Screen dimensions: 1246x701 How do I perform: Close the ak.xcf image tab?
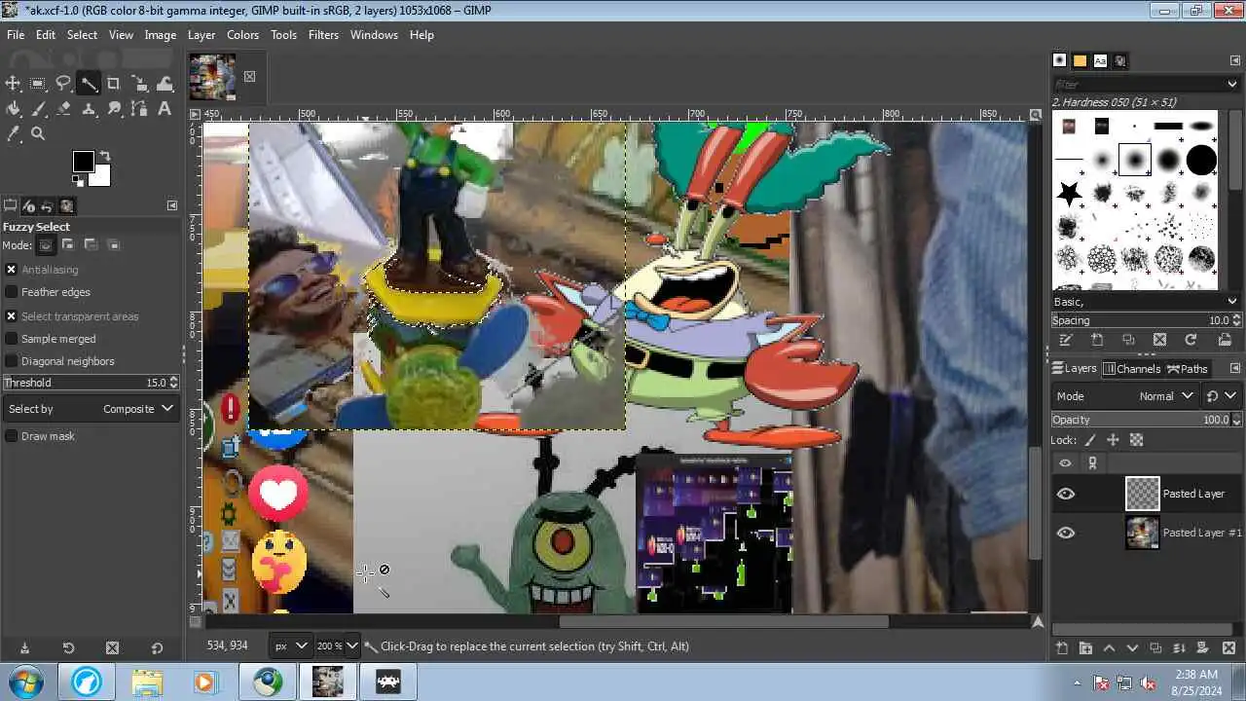(249, 76)
